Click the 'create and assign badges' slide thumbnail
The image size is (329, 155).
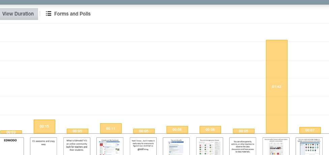(309, 146)
